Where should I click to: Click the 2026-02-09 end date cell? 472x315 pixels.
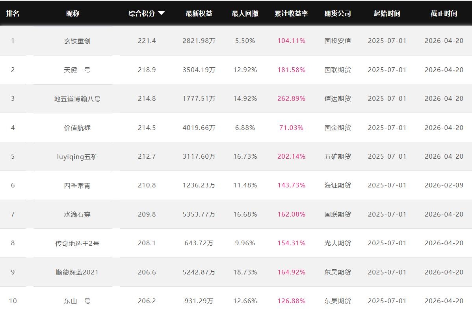444,185
